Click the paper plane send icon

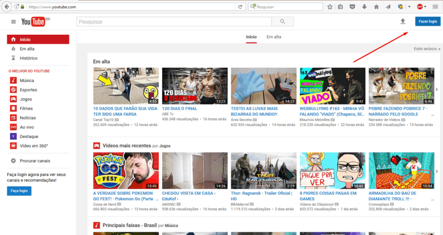(x=388, y=7)
